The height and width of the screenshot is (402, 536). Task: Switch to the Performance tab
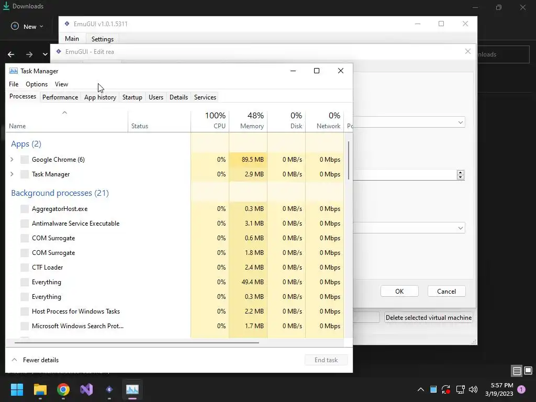(60, 97)
